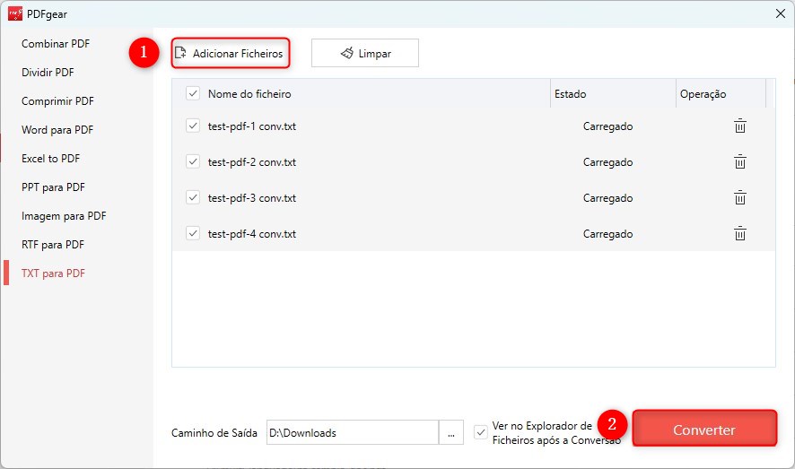Toggle checkbox for test-pdf-3 conv.txt
This screenshot has height=469, width=795.
[x=193, y=197]
